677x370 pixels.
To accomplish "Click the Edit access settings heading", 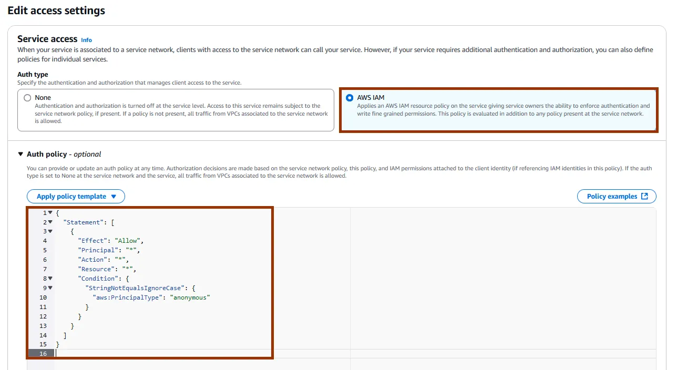I will pyautogui.click(x=56, y=11).
